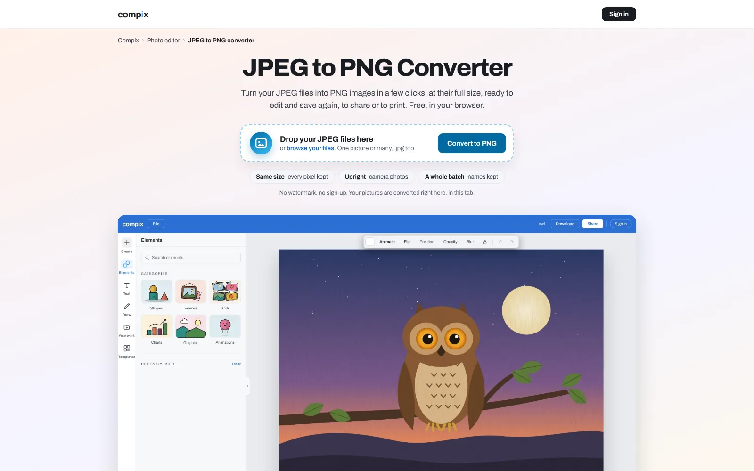The height and width of the screenshot is (471, 754).
Task: Open the Shapes category thumbnail
Action: [x=156, y=292]
